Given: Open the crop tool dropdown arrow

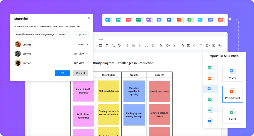Looking at the screenshot, I should [x=176, y=46].
